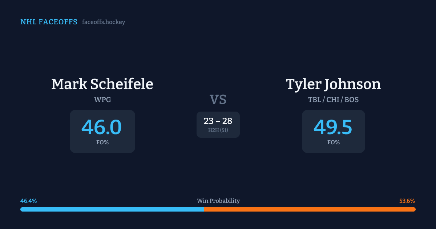Select the Tyler Johnson player name
The height and width of the screenshot is (229, 436).
(x=333, y=84)
